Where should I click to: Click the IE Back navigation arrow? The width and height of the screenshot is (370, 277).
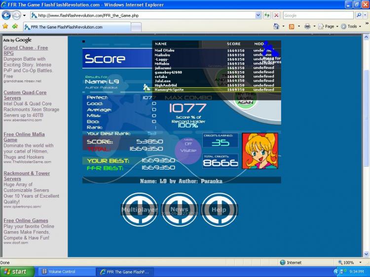point(6,16)
